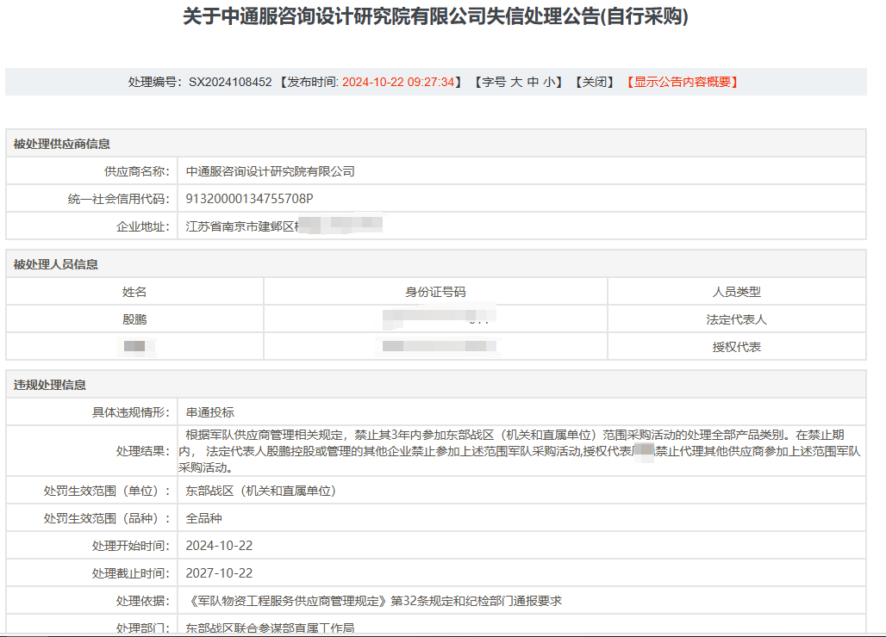
Task: Click enterprise address 江苏省南京市建邺区 value
Action: [243, 226]
